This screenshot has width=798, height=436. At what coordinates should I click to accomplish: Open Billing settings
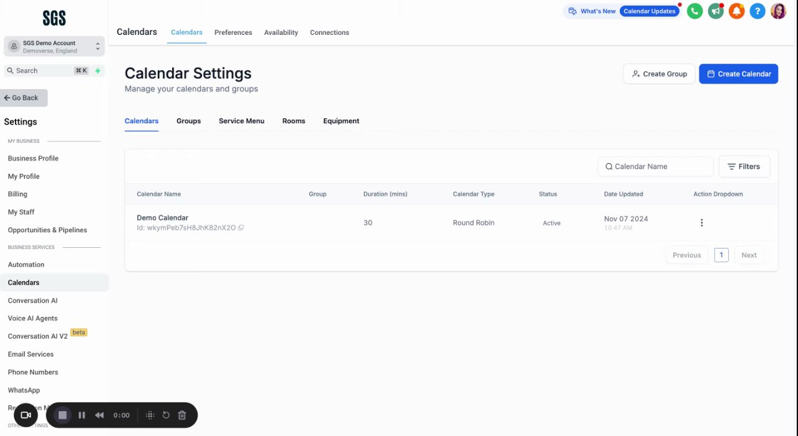click(x=17, y=194)
